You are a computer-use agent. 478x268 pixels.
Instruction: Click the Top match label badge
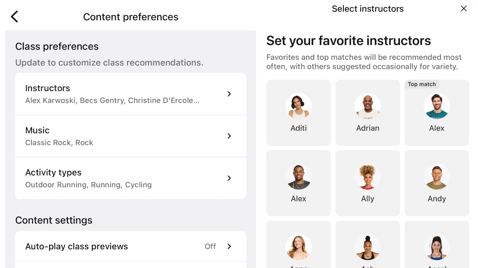pos(422,84)
